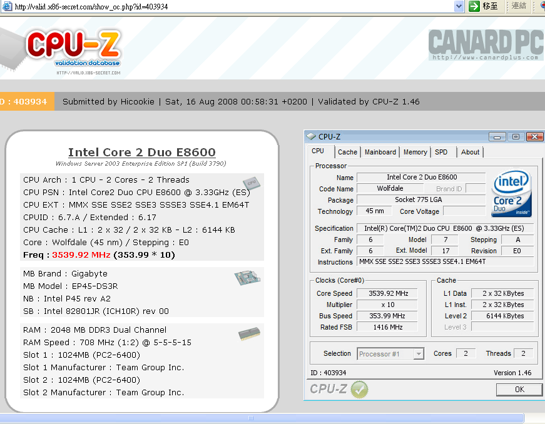Click the 'Validated by CPU-Z 1.46' text
Viewport: 545px width, 424px height.
point(369,101)
